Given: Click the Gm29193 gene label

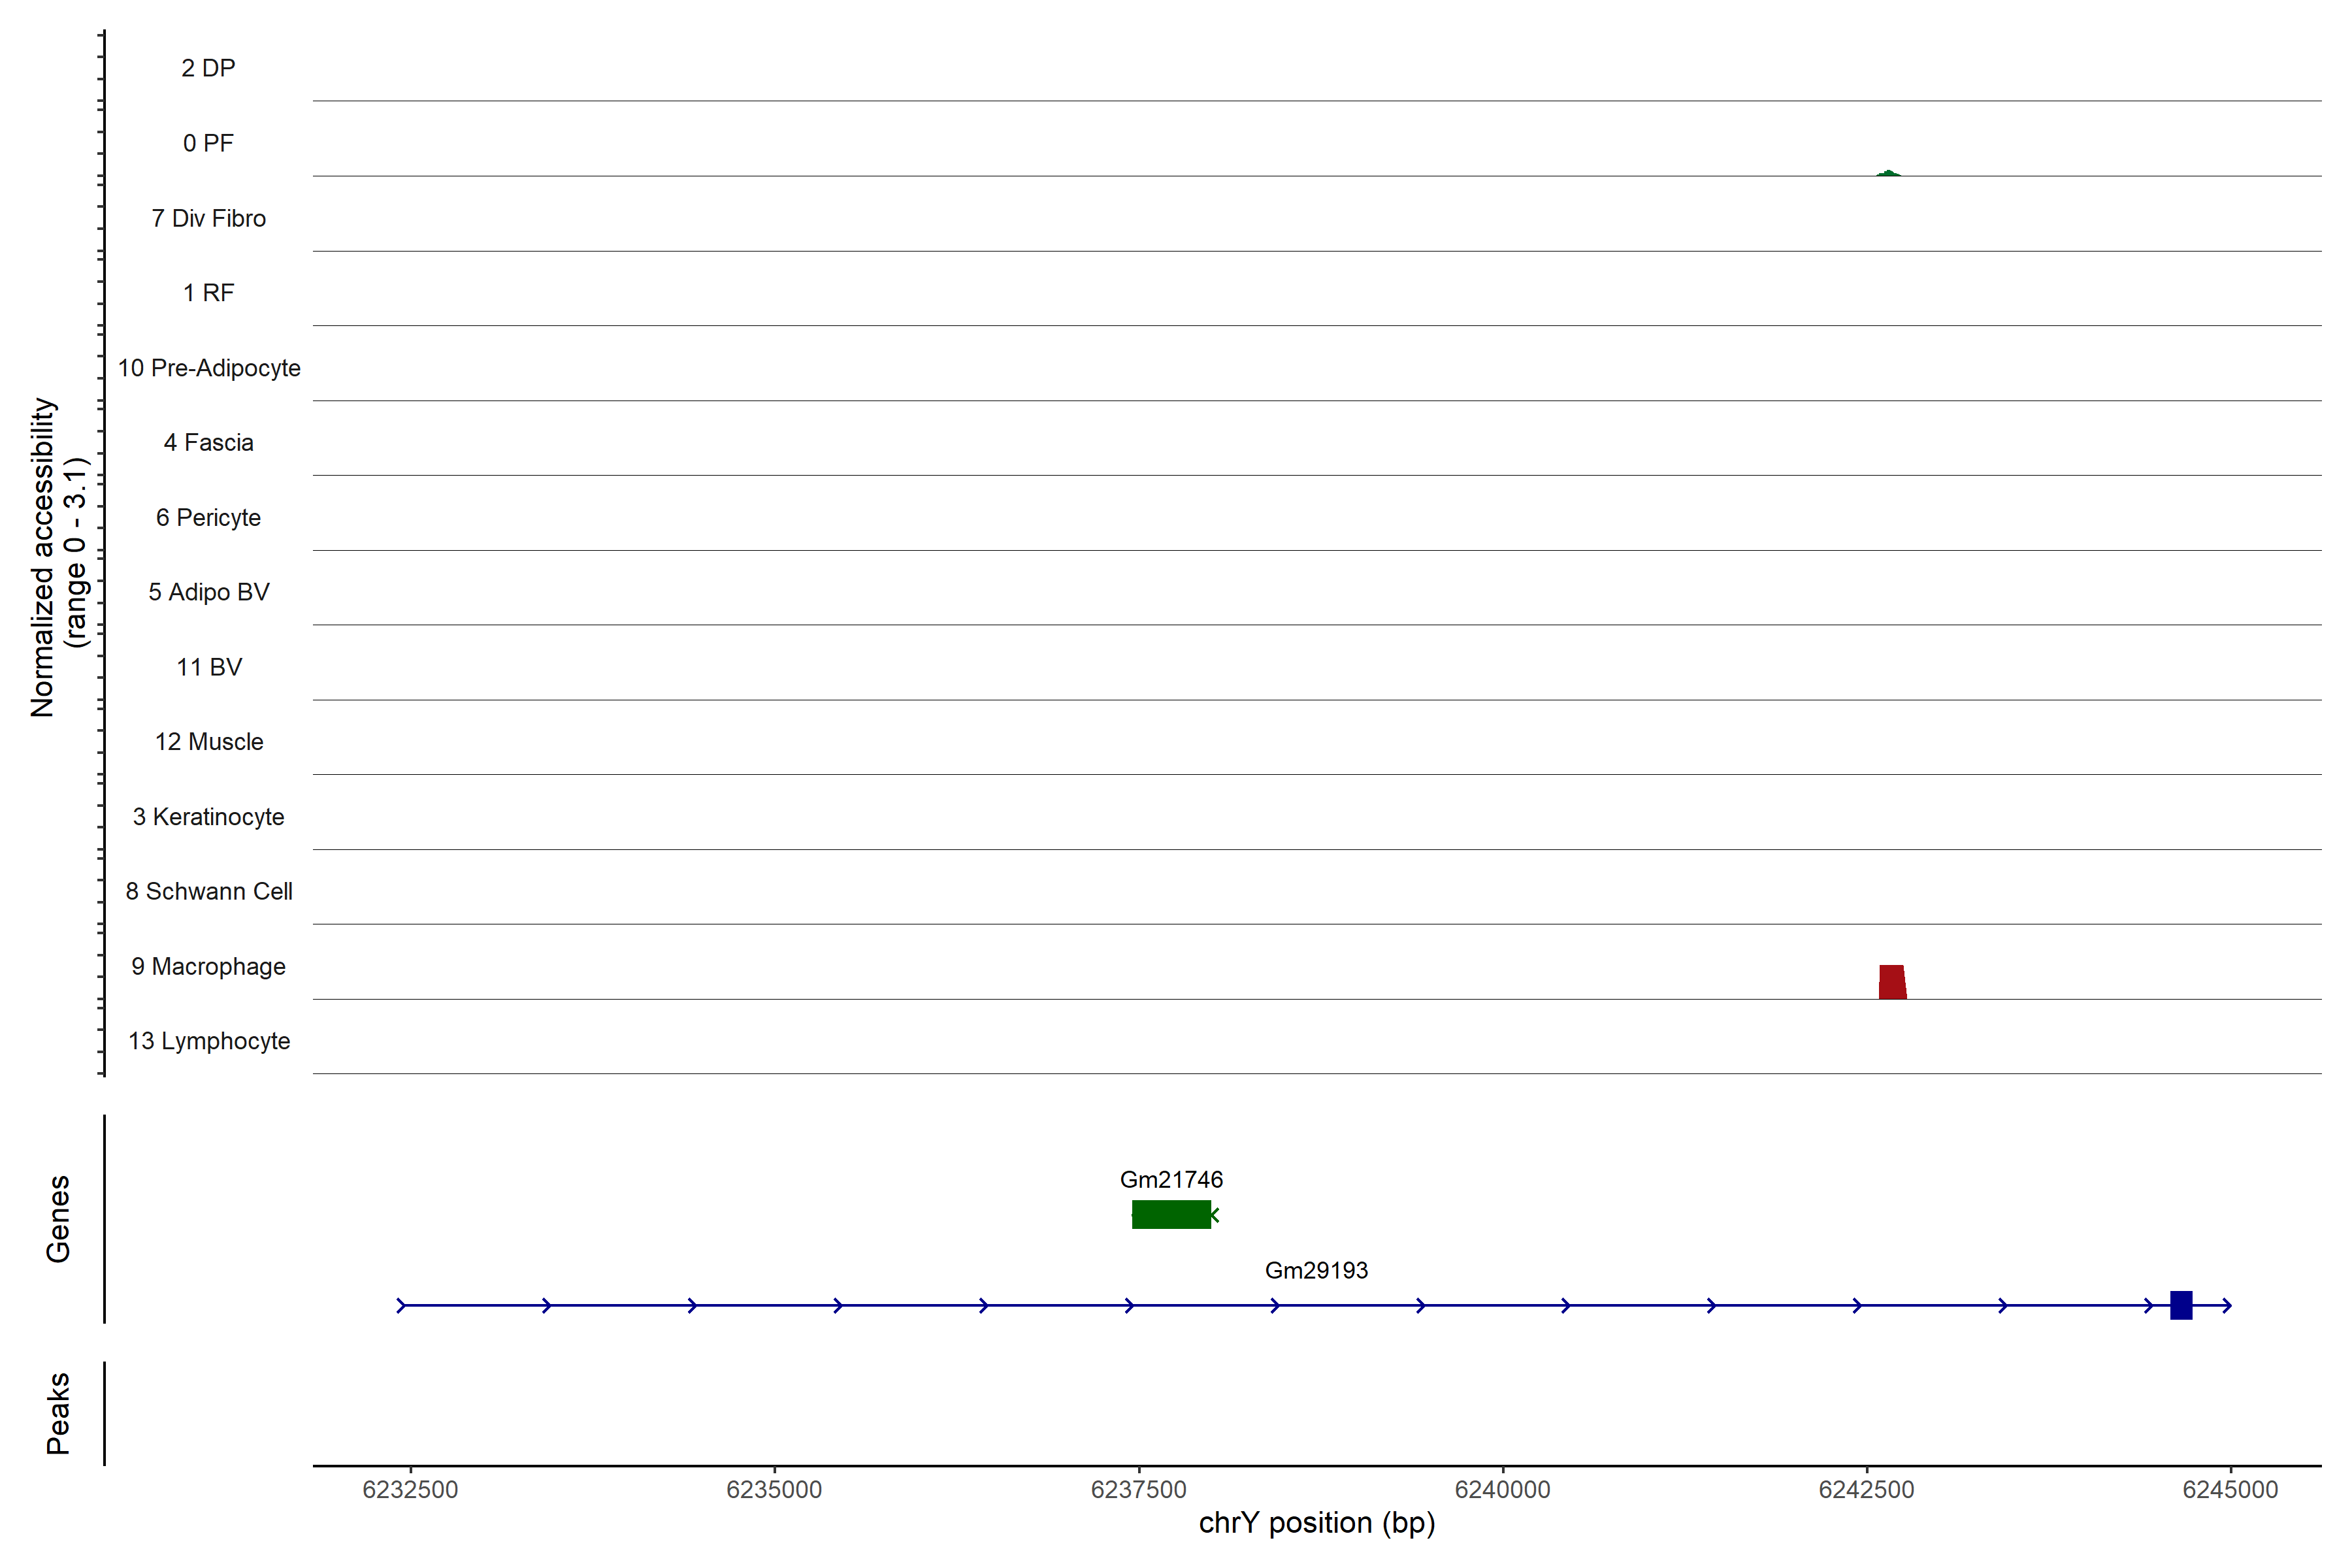Looking at the screenshot, I should pyautogui.click(x=1316, y=1270).
